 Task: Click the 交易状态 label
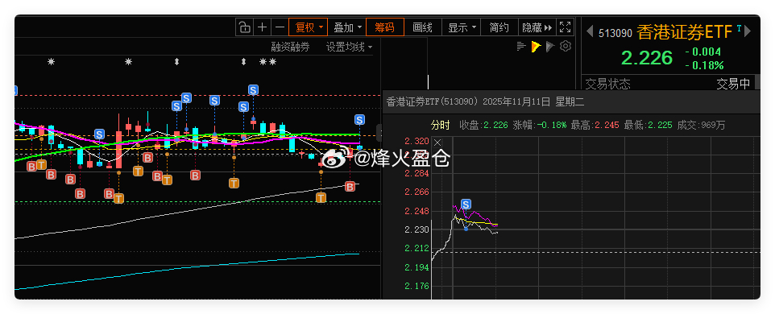[608, 84]
